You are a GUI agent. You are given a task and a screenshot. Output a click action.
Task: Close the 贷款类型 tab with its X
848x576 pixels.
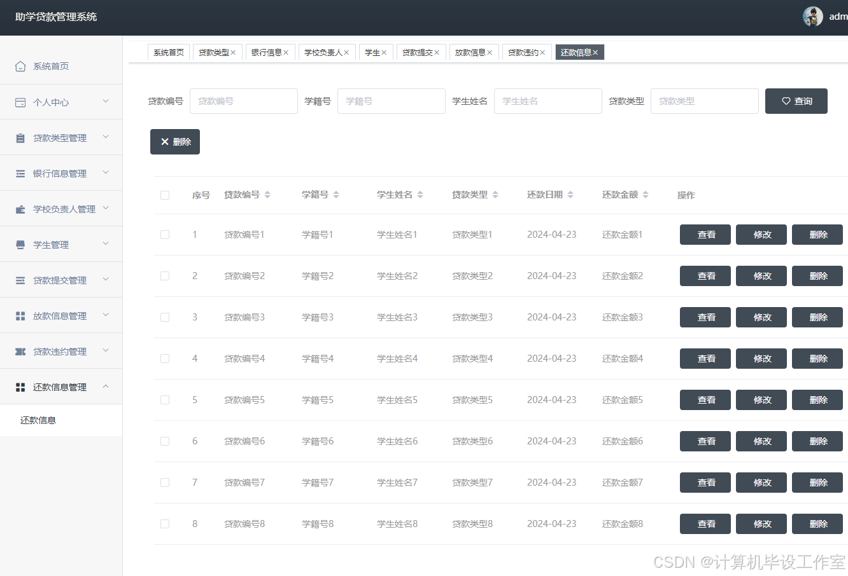[233, 53]
